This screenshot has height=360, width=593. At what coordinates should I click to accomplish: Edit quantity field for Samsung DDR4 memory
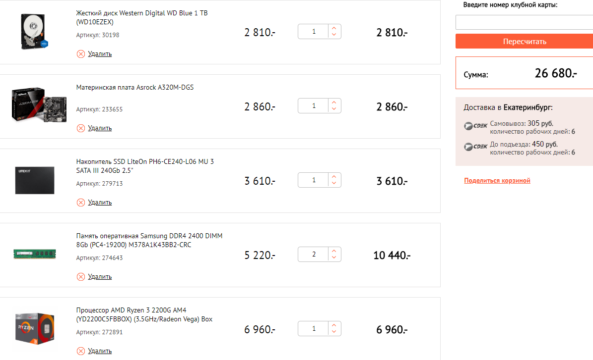(x=314, y=255)
